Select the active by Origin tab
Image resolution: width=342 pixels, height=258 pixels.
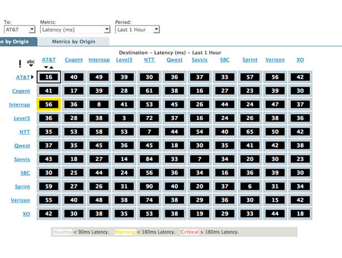[18, 42]
